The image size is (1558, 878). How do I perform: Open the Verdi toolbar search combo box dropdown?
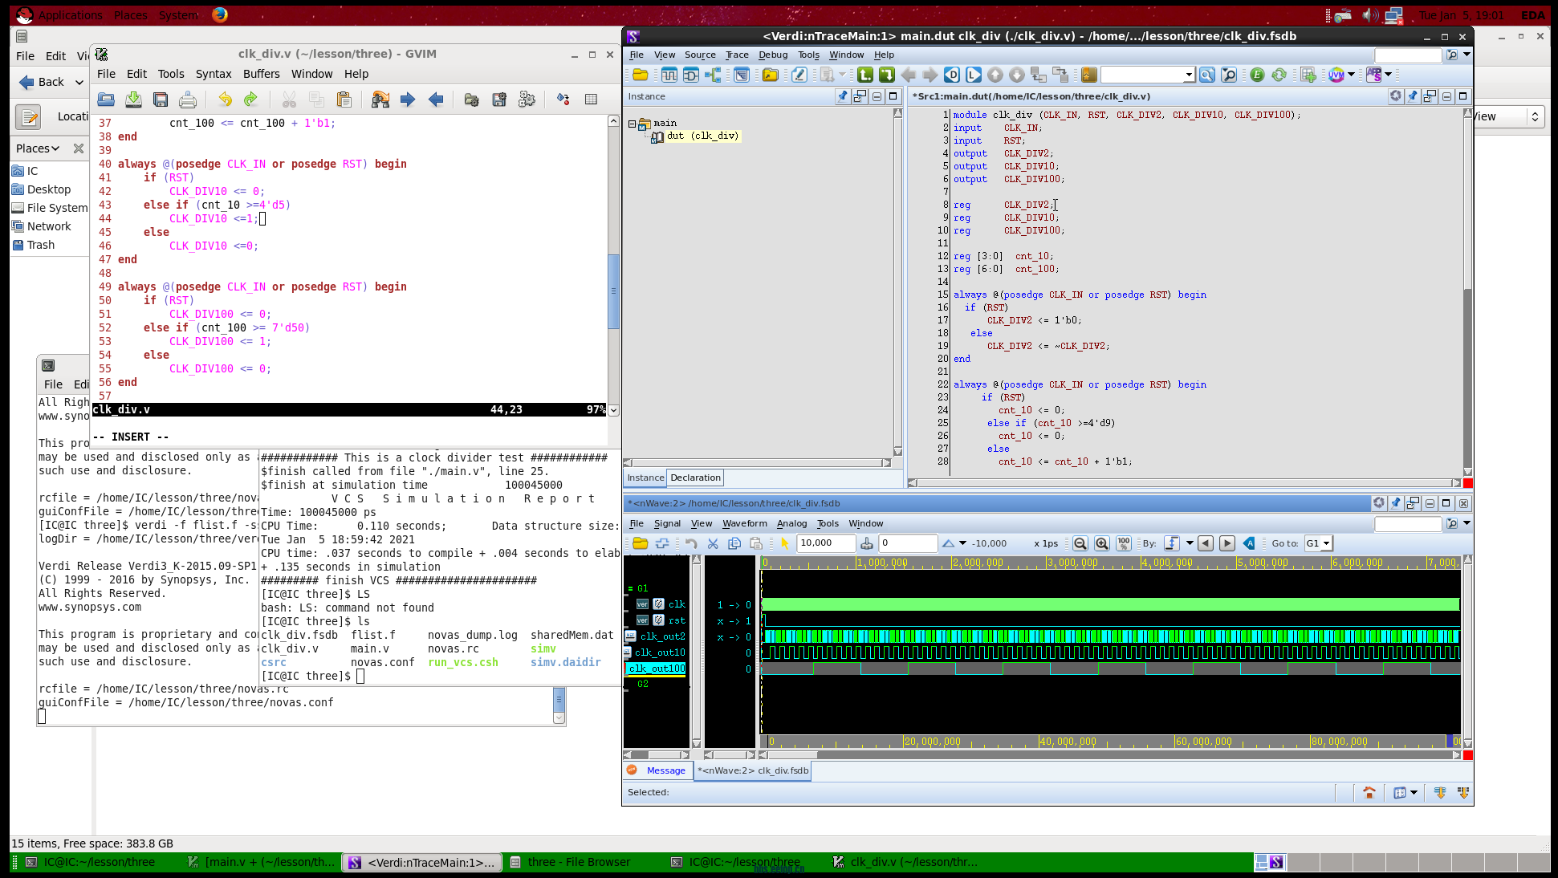click(1189, 75)
